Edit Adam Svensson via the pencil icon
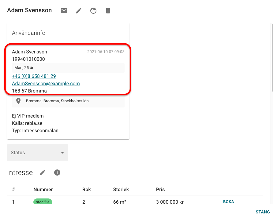 coord(78,10)
